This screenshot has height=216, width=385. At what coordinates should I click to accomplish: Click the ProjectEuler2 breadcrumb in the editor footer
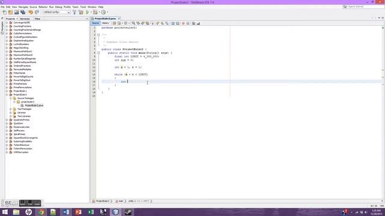click(103, 201)
